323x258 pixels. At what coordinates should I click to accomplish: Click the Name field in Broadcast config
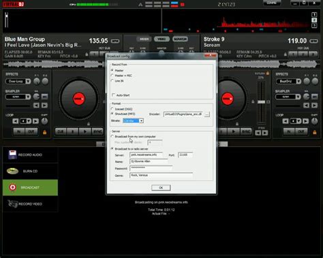click(x=149, y=161)
